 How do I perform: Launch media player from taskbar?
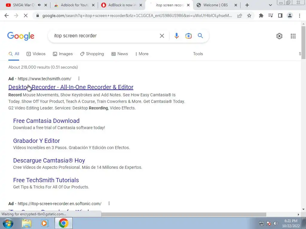click(45, 223)
